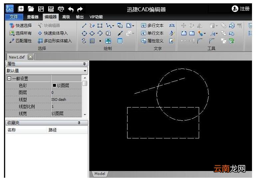Viewport: 258px width, 178px height.
Task: Switch to the 查看器 tab
Action: click(33, 17)
